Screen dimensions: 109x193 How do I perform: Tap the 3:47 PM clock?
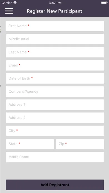(x=55, y=3)
